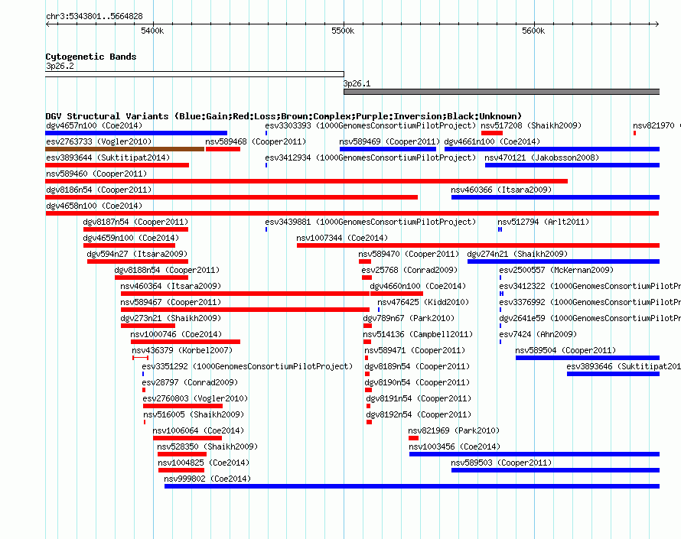Click the dgv8191n54 (Cooper2011) label
This screenshot has width=681, height=539.
tap(419, 399)
